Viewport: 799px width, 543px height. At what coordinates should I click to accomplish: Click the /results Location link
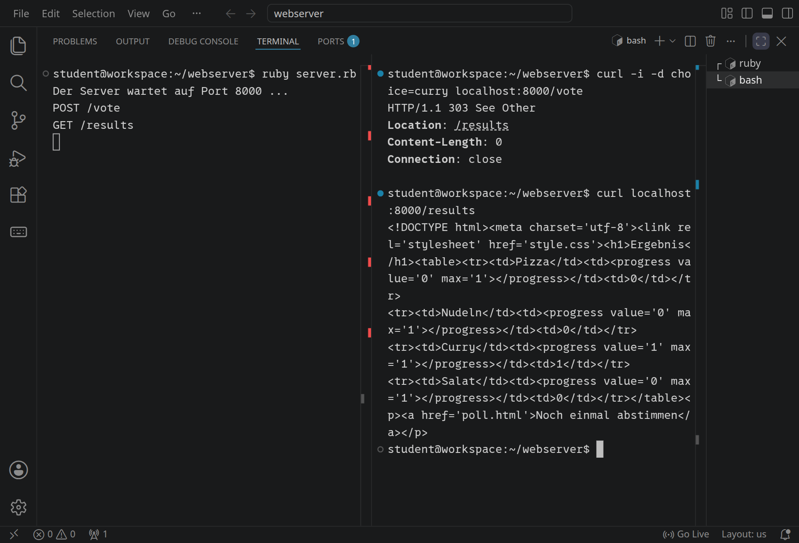pyautogui.click(x=481, y=125)
